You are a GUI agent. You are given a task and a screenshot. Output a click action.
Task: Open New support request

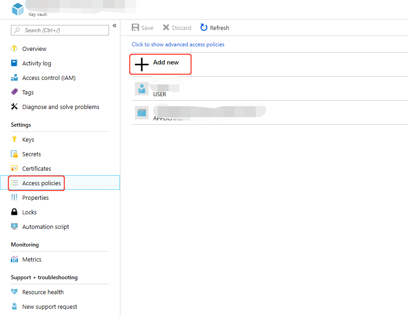tap(50, 306)
